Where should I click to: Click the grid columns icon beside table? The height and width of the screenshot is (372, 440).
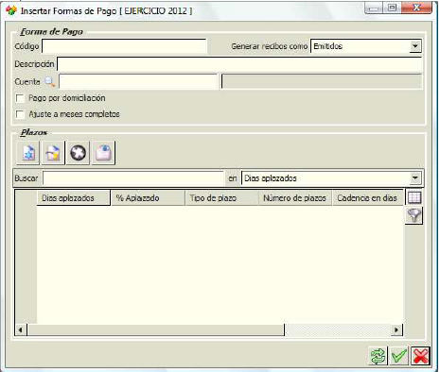point(414,197)
